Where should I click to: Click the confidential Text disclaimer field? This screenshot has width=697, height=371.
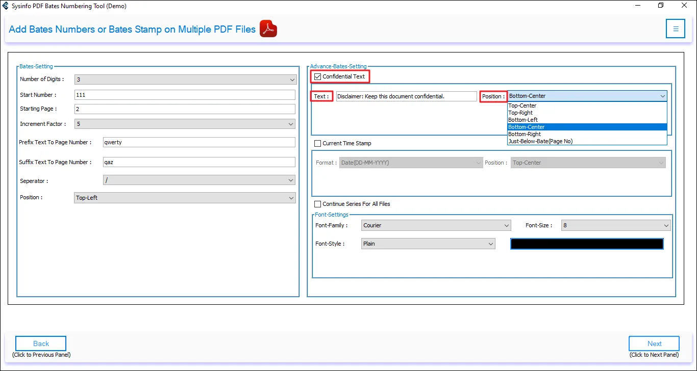(x=406, y=96)
